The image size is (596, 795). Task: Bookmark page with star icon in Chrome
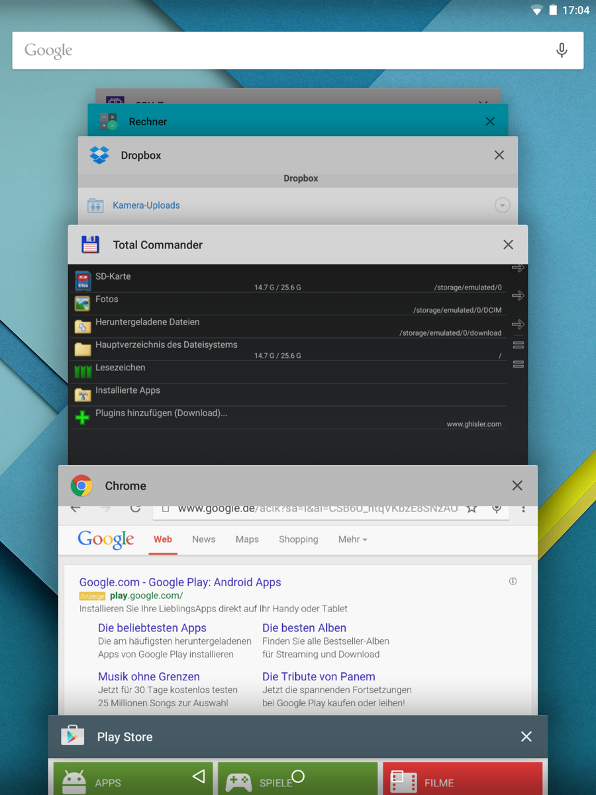(472, 509)
